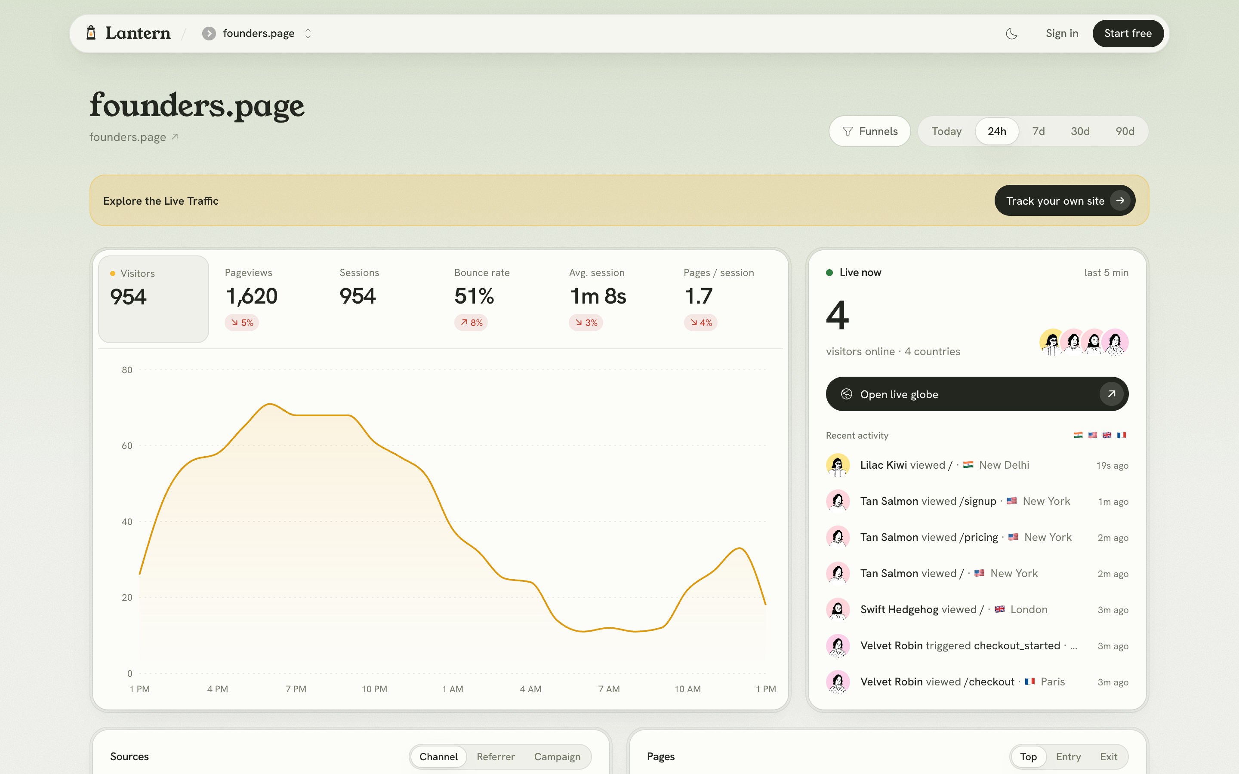
Task: Click the France flag in Recent activity header
Action: click(1121, 435)
